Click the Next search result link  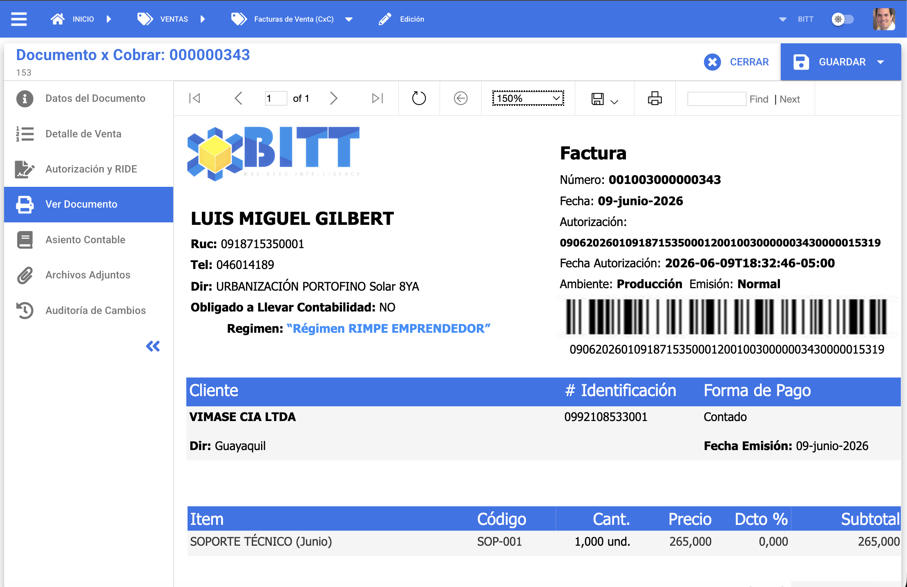pyautogui.click(x=790, y=99)
